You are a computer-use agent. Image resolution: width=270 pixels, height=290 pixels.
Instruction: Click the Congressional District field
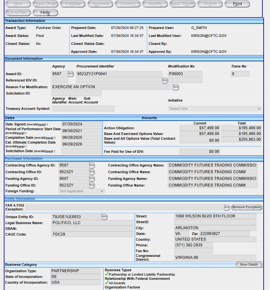pos(215,258)
